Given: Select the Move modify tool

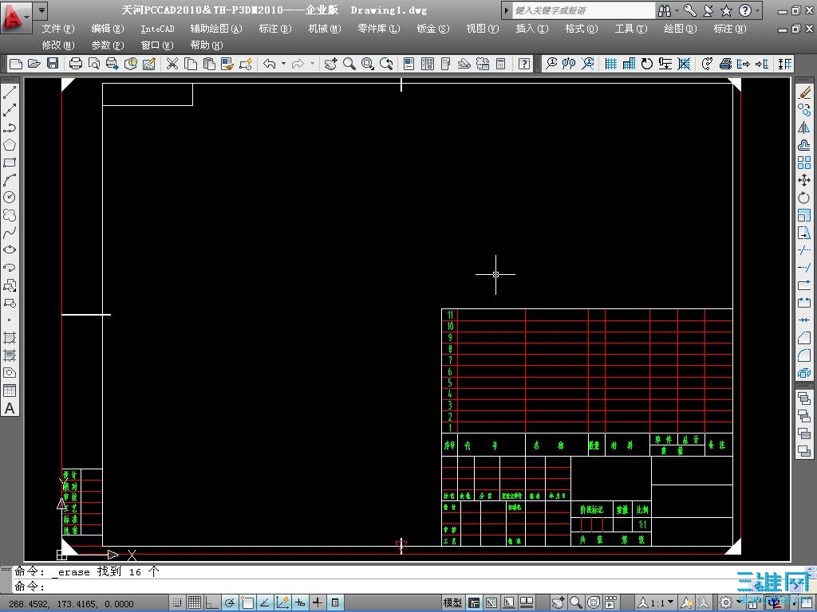Looking at the screenshot, I should pos(804,180).
